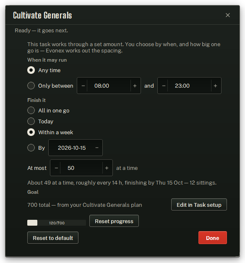Click the minus beside the 2026-10-15 date
Image resolution: width=245 pixels, height=263 pixels.
(x=97, y=148)
